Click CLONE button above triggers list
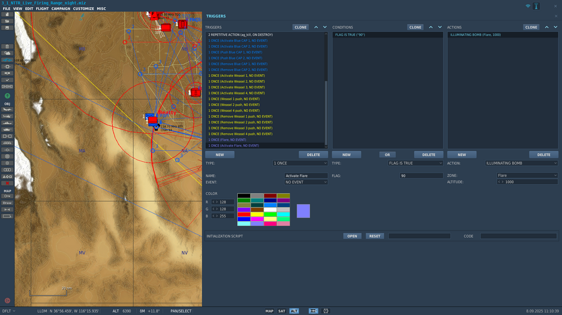The height and width of the screenshot is (315, 562). tap(301, 27)
